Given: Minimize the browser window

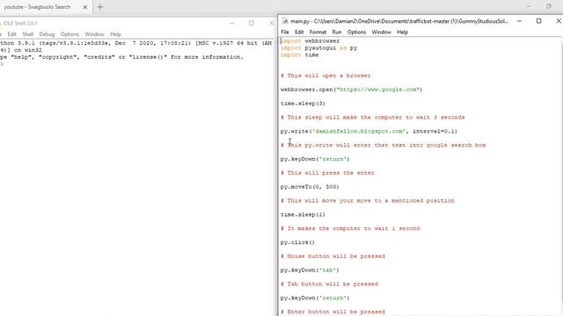Looking at the screenshot, I should point(529,6).
